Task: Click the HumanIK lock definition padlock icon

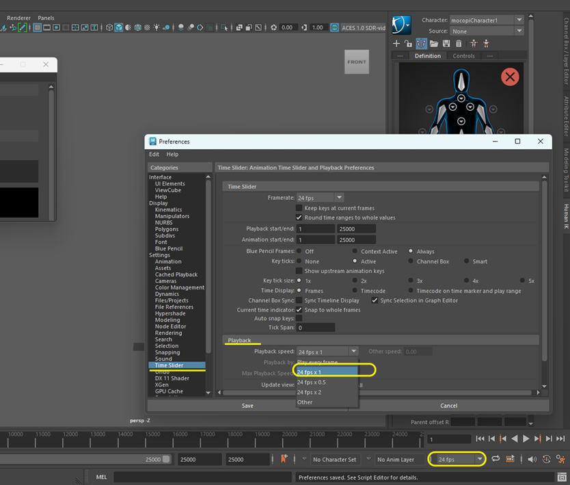Action: [x=409, y=44]
